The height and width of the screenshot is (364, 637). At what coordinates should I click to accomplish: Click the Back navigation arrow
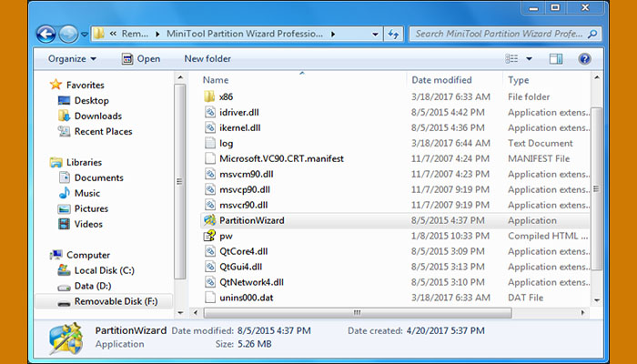coord(45,35)
